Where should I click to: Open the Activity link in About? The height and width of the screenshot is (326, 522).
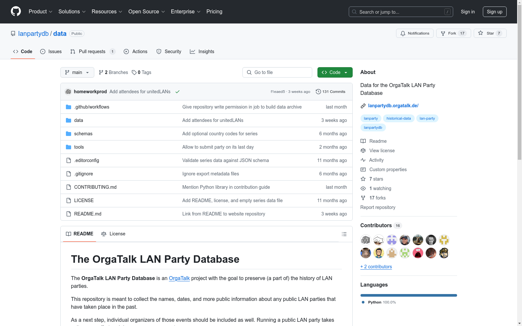pyautogui.click(x=372, y=160)
